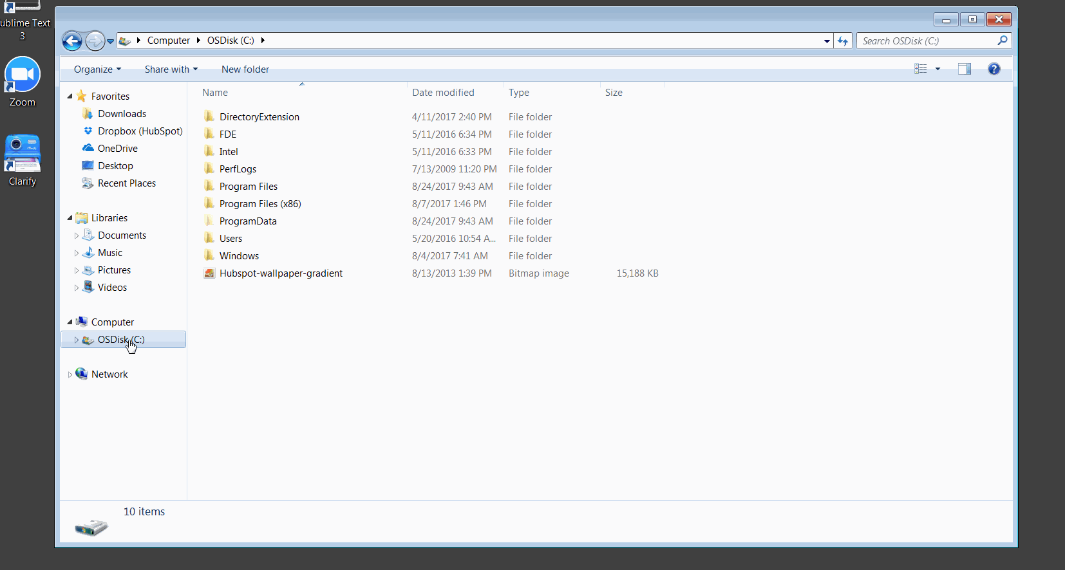Click the search magnifier icon
This screenshot has width=1065, height=570.
[1003, 41]
